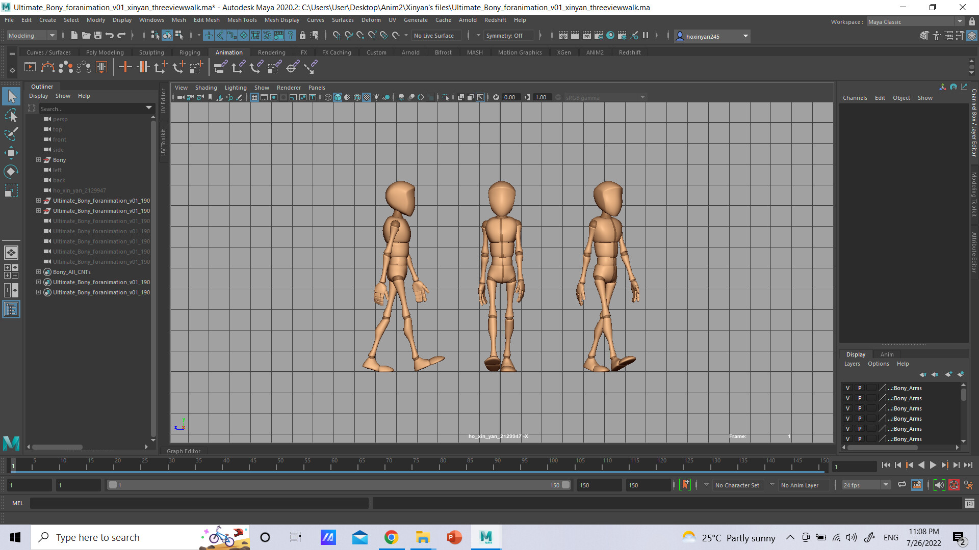Viewport: 979px width, 550px height.
Task: Click frame 60 on the time slider
Action: click(333, 464)
